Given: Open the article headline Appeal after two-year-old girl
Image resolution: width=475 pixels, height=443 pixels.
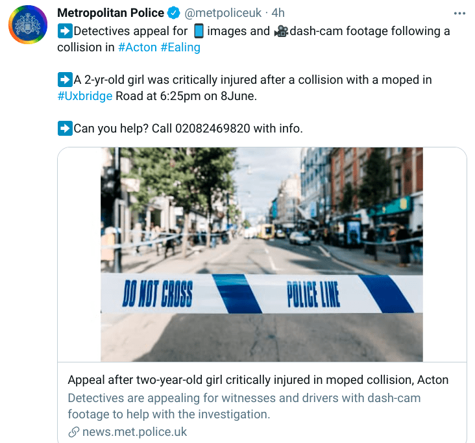Looking at the screenshot, I should (258, 380).
